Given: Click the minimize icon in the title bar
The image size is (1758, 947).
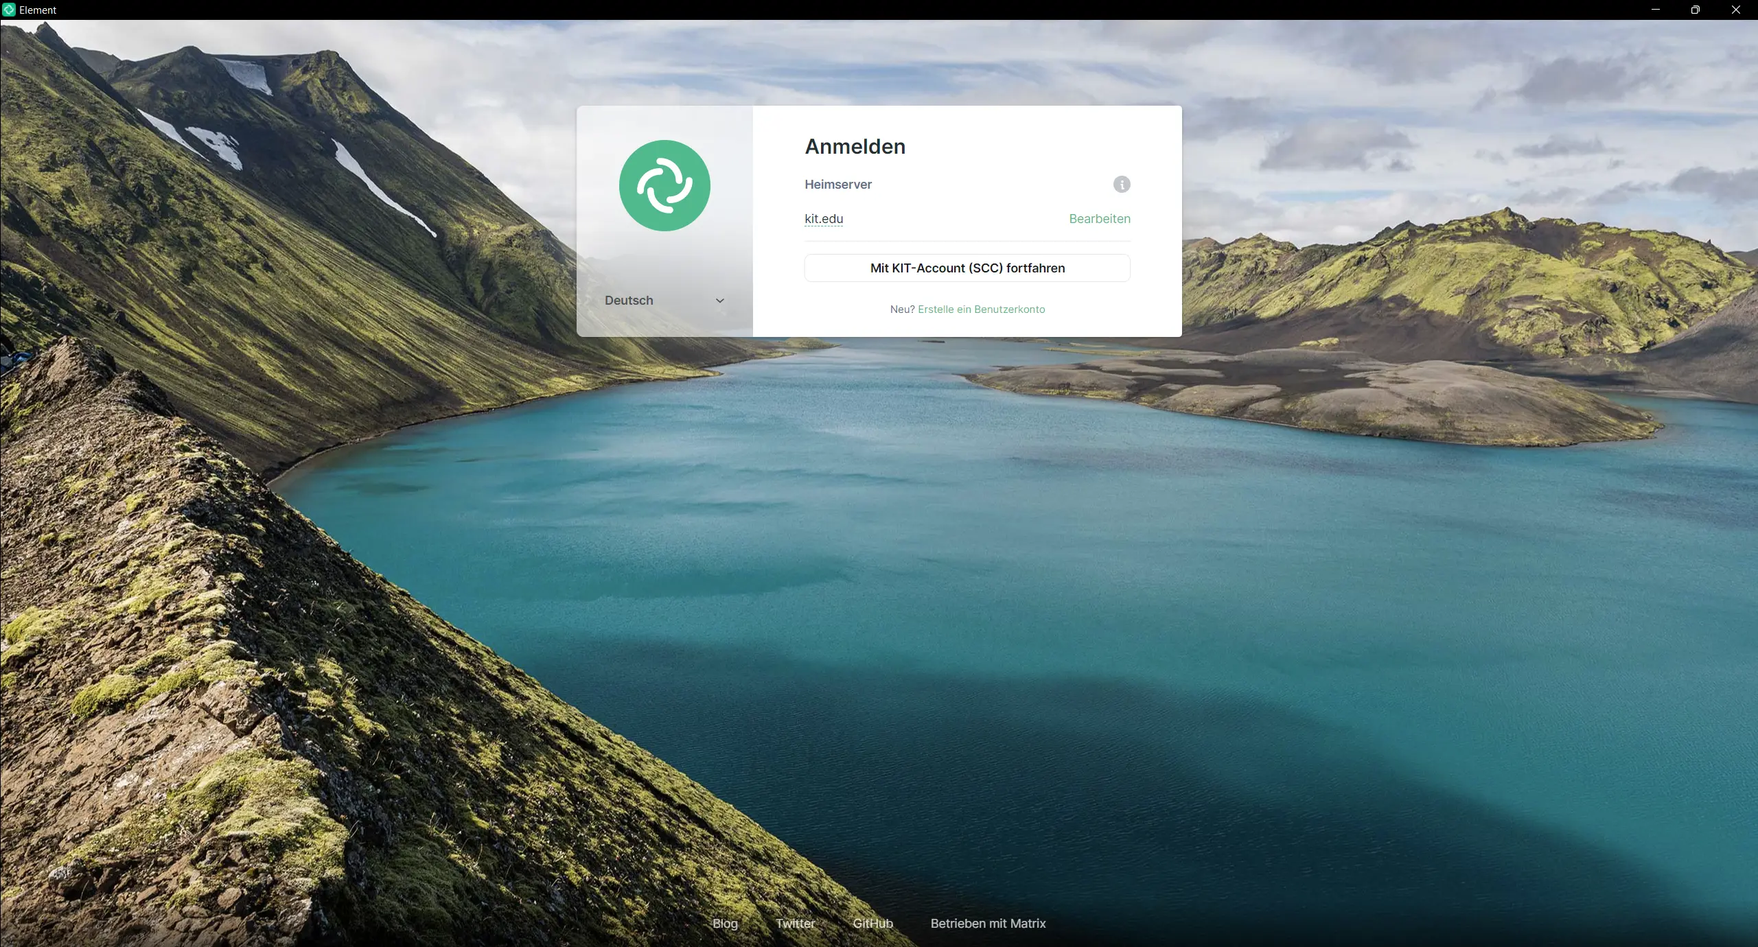Looking at the screenshot, I should (1654, 10).
